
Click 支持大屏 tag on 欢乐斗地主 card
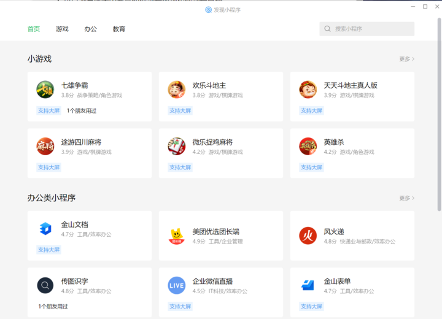point(180,111)
